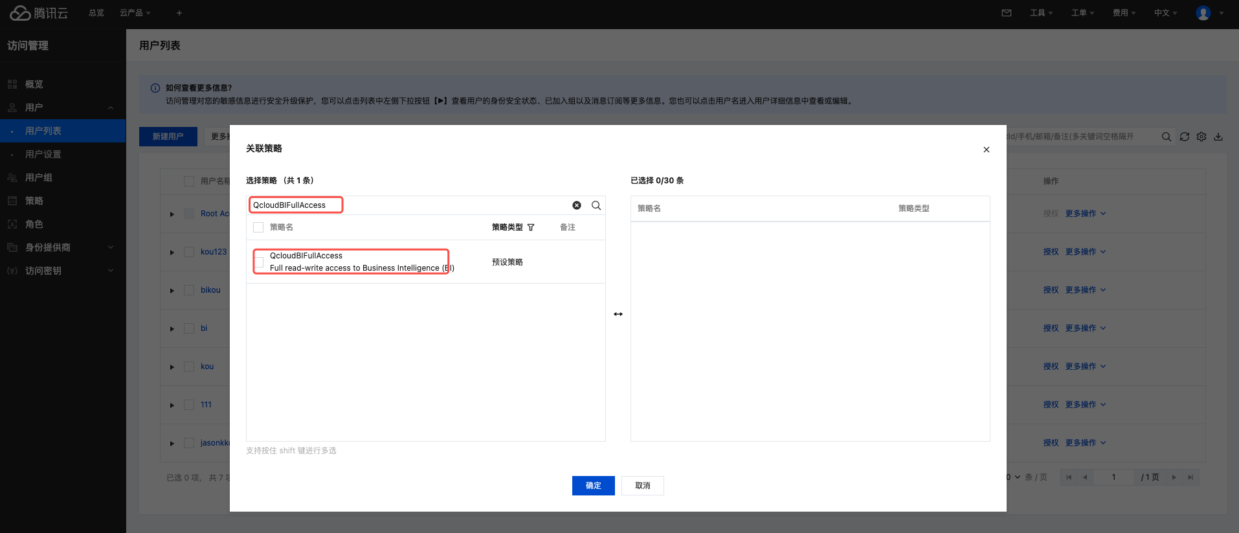1239x533 pixels.
Task: Clear the policy search text with the X icon
Action: 577,205
